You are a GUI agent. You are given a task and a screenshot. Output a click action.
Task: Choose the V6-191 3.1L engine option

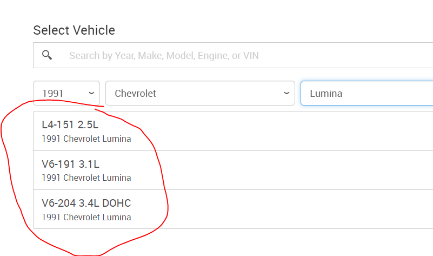tap(70, 164)
